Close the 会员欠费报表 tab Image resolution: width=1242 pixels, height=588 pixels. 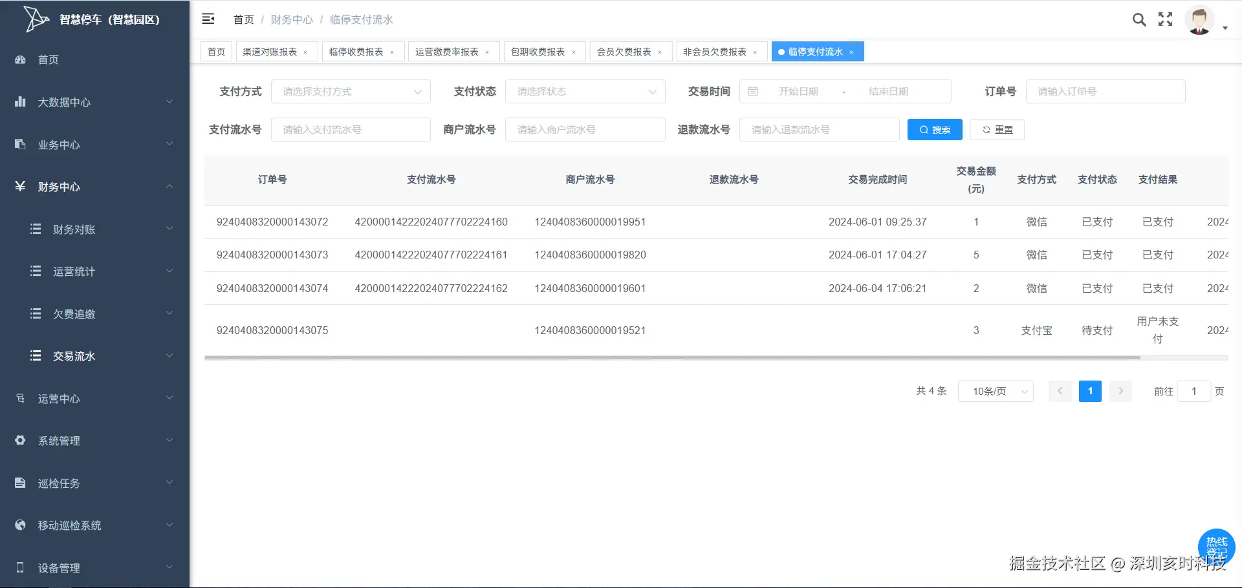tap(660, 52)
